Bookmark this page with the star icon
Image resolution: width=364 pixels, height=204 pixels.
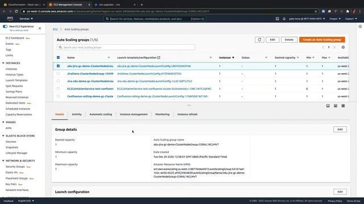pyautogui.click(x=316, y=11)
